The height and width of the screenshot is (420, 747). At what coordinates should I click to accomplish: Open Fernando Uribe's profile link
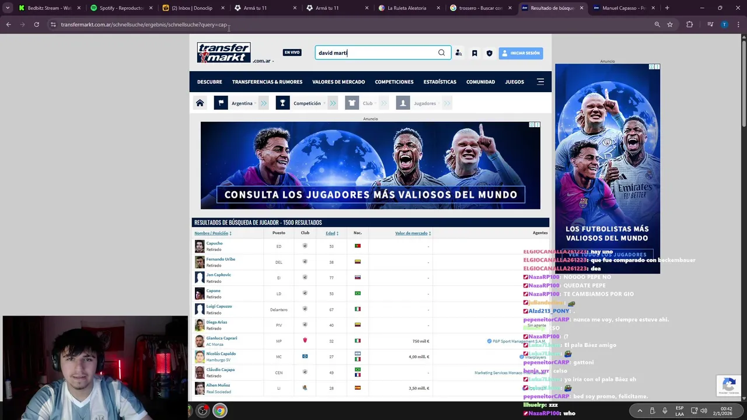tap(221, 259)
